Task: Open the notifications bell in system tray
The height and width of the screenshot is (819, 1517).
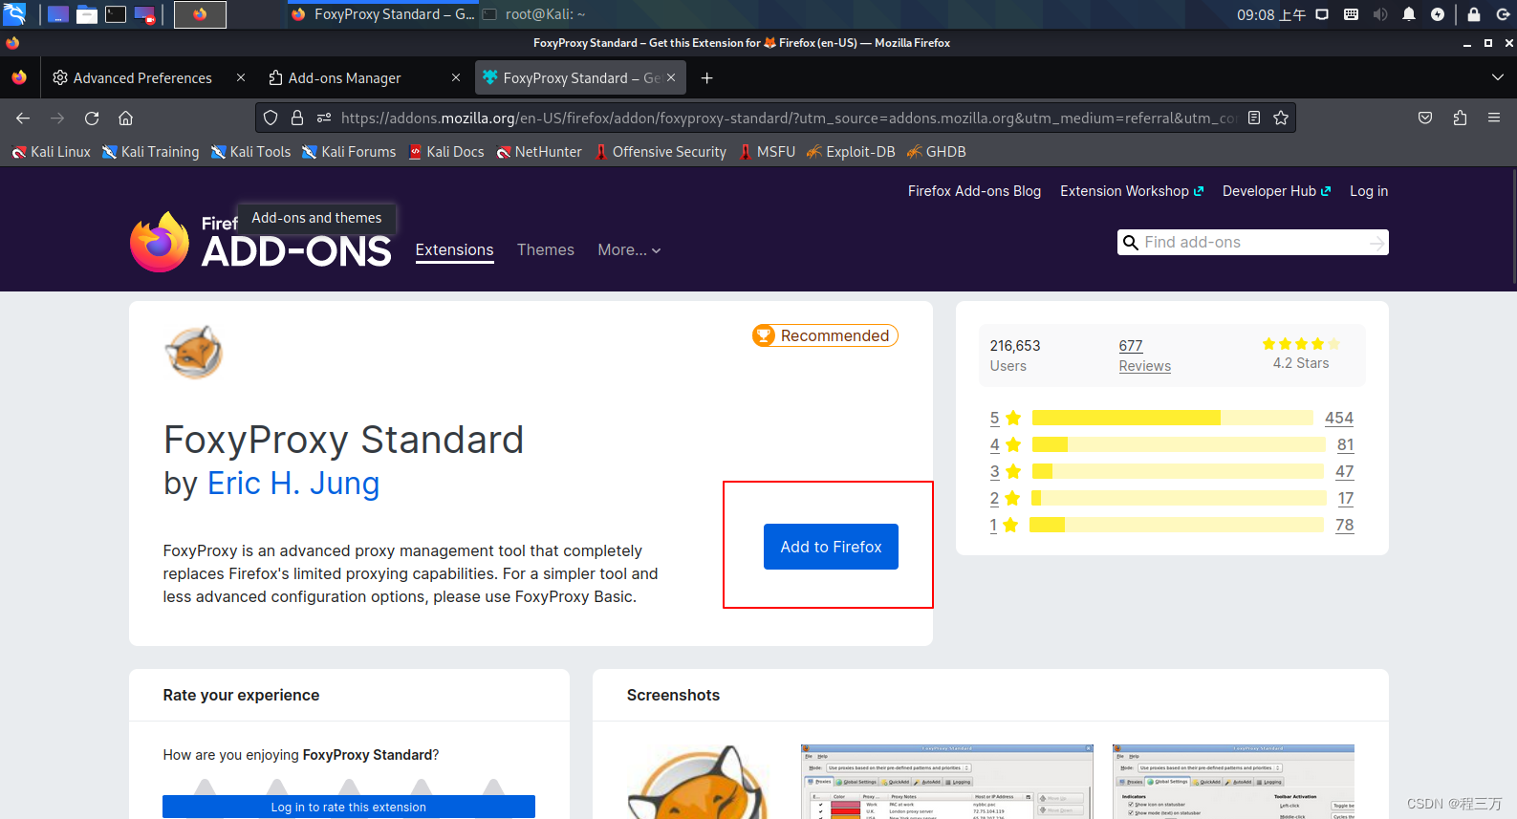Action: [1409, 14]
